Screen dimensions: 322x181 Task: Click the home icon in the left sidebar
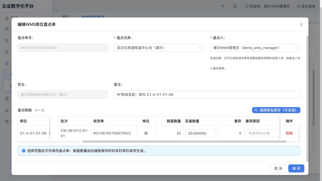[7, 18]
